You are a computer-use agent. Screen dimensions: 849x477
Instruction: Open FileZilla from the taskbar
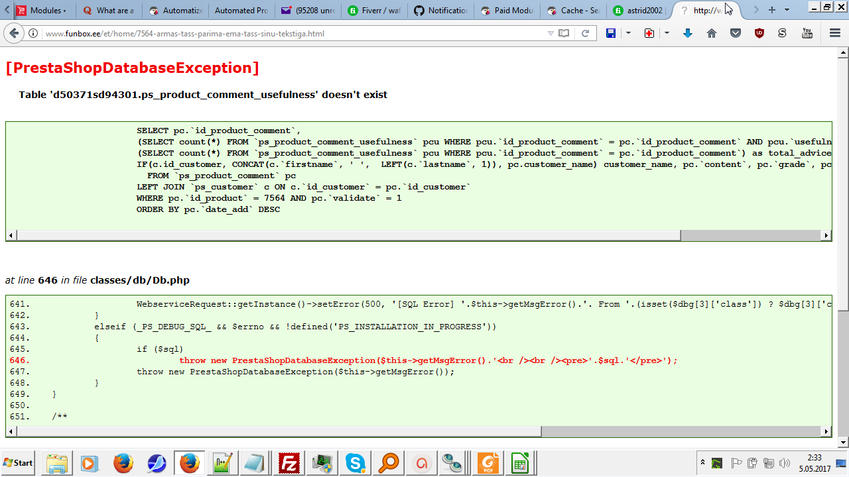[x=289, y=463]
